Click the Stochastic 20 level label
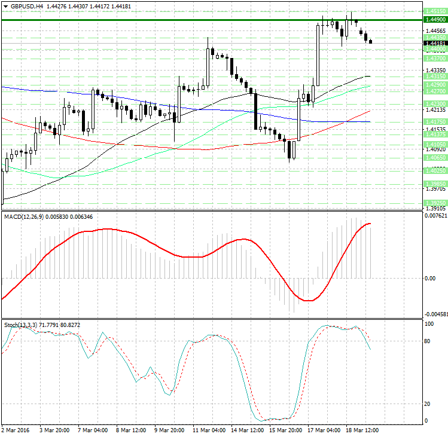Screen dimensions: 448x437 [x=428, y=404]
